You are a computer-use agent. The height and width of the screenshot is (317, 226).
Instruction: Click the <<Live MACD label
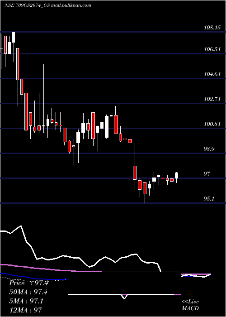[x=190, y=305]
